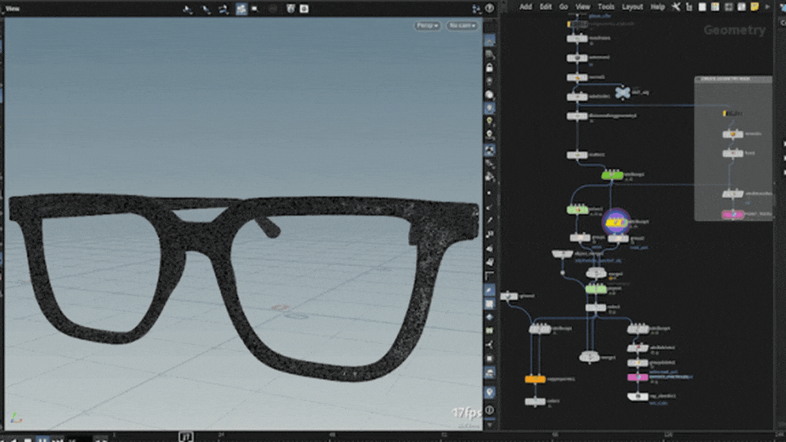
Task: Open the Layout menu in network editor
Action: pyautogui.click(x=632, y=7)
